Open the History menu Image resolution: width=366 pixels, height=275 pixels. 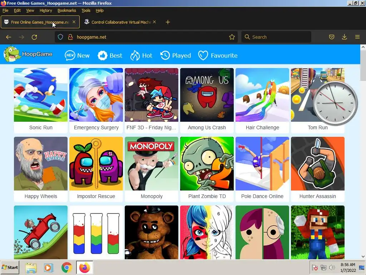tap(46, 10)
